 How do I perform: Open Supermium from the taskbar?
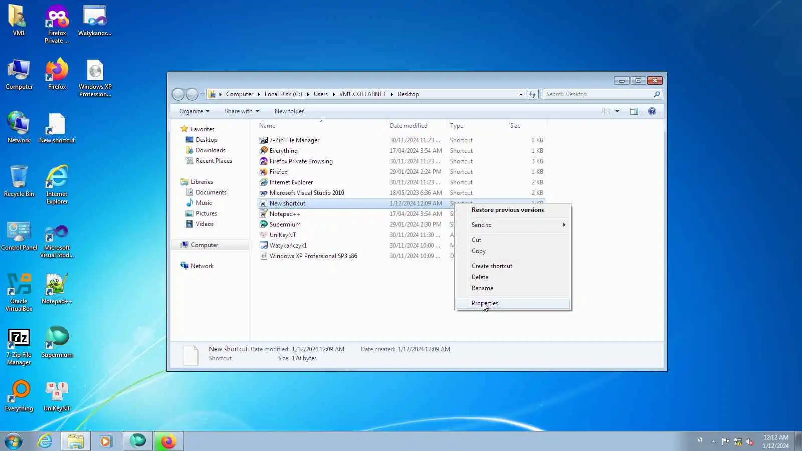click(137, 441)
